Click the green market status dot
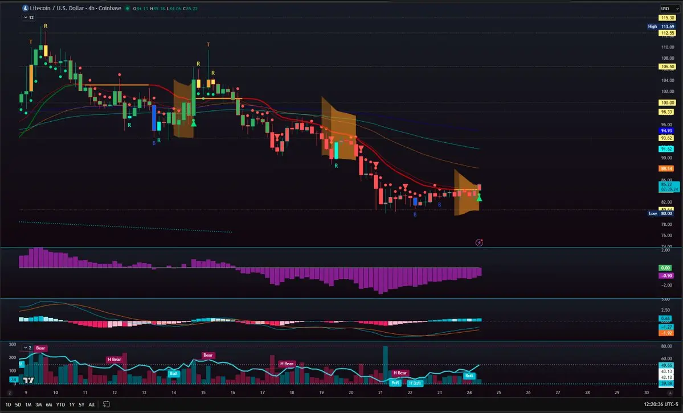Image resolution: width=683 pixels, height=413 pixels. (x=128, y=9)
